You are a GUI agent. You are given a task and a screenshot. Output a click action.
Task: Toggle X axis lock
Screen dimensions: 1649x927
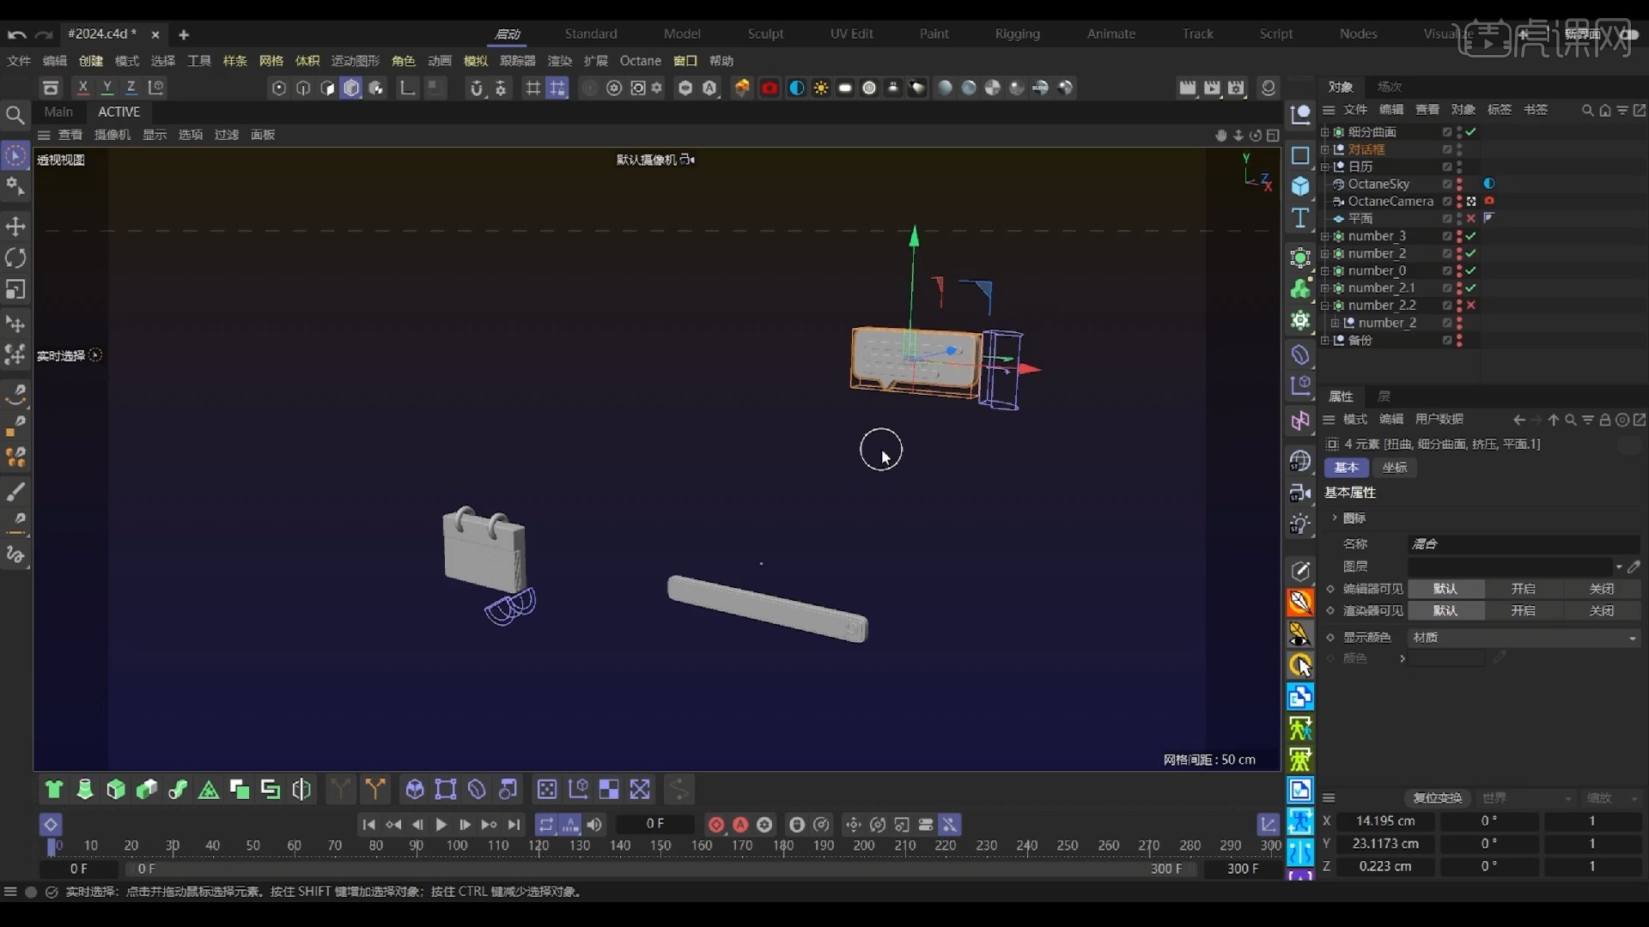pyautogui.click(x=82, y=88)
